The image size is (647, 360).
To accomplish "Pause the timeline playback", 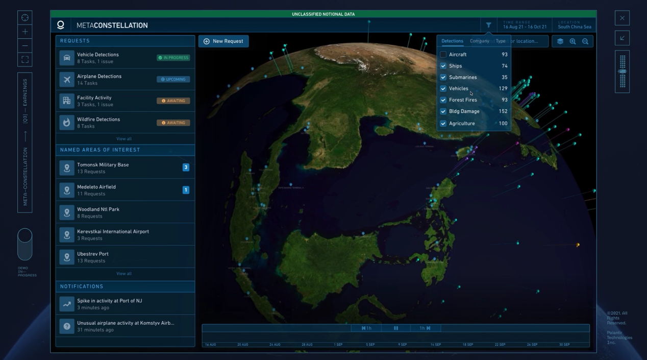I will pyautogui.click(x=396, y=328).
